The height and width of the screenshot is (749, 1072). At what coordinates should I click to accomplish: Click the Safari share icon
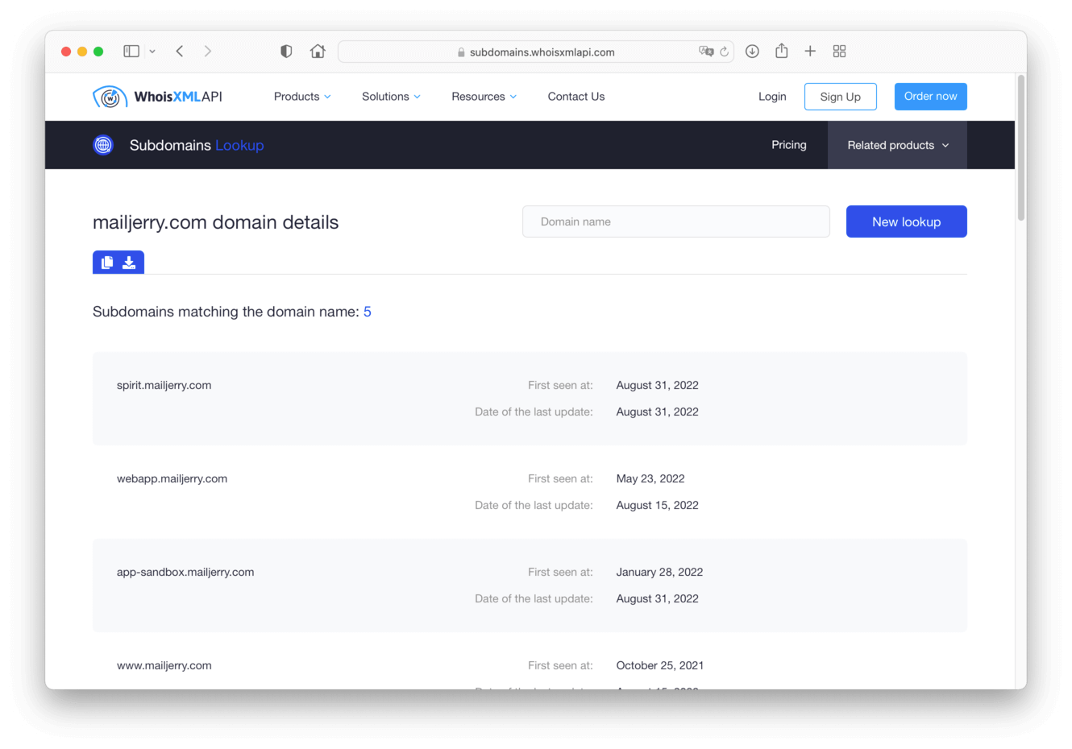pyautogui.click(x=782, y=51)
